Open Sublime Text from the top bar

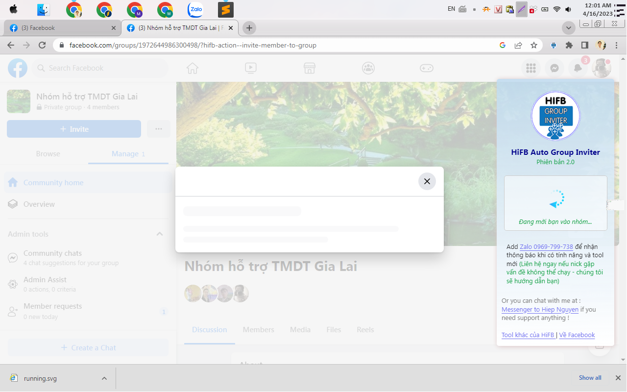[x=226, y=9]
